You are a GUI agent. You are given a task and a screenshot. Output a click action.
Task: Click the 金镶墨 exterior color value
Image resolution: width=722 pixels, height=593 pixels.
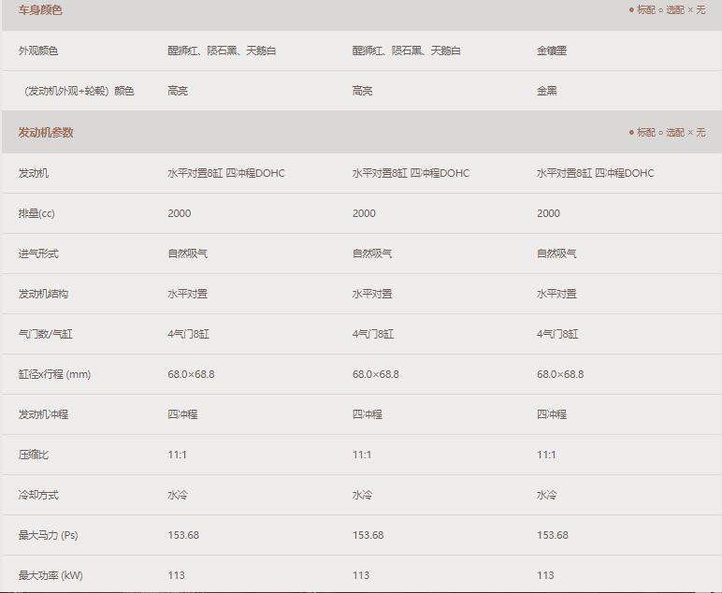552,51
